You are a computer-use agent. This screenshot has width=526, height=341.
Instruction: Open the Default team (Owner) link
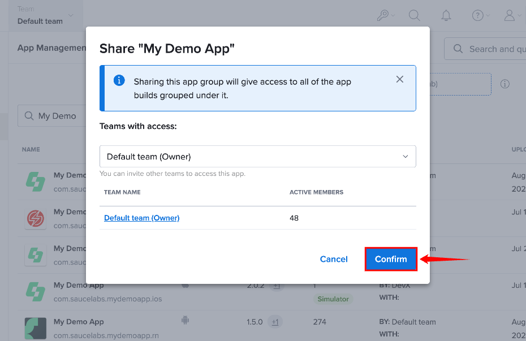141,218
